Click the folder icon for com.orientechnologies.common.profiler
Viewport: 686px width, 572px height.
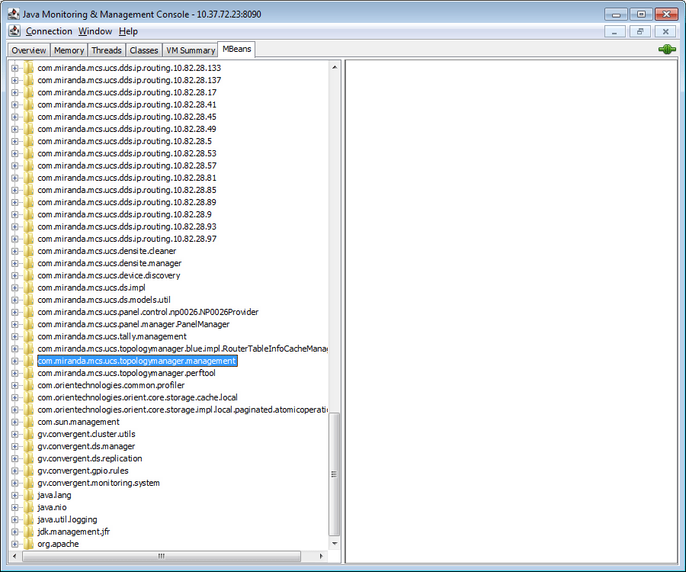(x=29, y=385)
